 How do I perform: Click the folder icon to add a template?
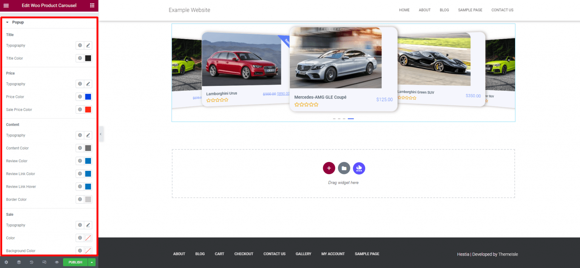pyautogui.click(x=344, y=168)
